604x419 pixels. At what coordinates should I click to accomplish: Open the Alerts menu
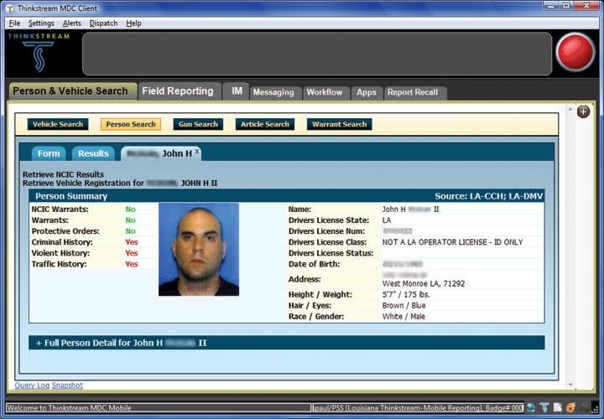pyautogui.click(x=71, y=23)
